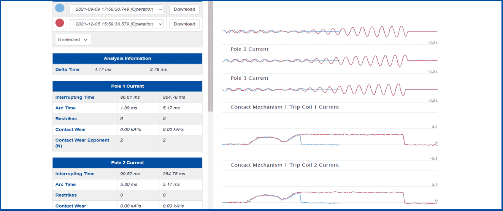Click the Delta Time row label

pyautogui.click(x=67, y=69)
